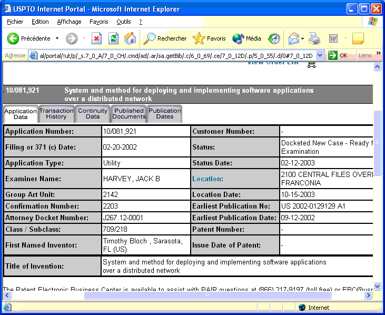Refresh the page with green arrows icon
Viewport: 385px width, 315px height.
[x=113, y=38]
